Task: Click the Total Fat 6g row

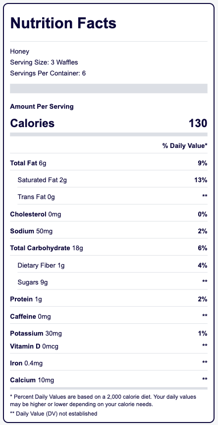Action: pyautogui.click(x=109, y=163)
